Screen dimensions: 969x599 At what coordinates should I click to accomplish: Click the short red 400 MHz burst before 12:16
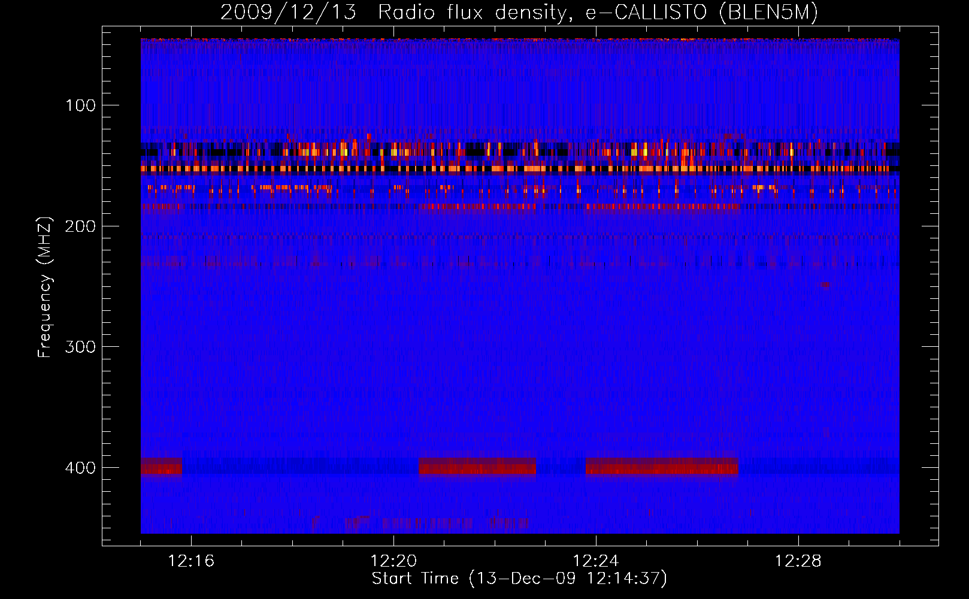click(x=161, y=466)
